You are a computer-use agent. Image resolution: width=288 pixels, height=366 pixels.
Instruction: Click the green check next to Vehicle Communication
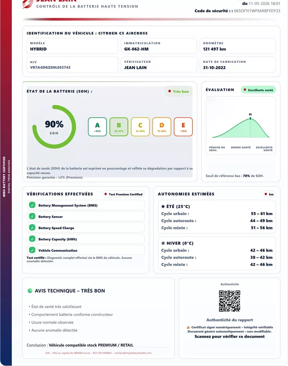point(32,250)
